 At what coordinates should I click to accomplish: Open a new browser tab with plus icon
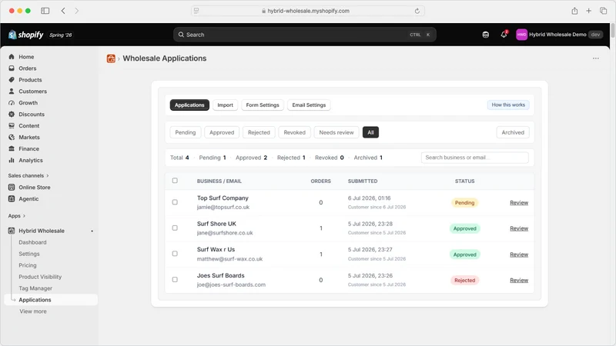point(588,11)
